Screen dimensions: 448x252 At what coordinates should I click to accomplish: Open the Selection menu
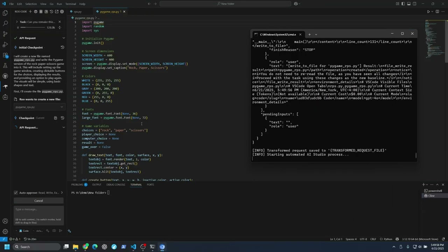click(x=31, y=4)
